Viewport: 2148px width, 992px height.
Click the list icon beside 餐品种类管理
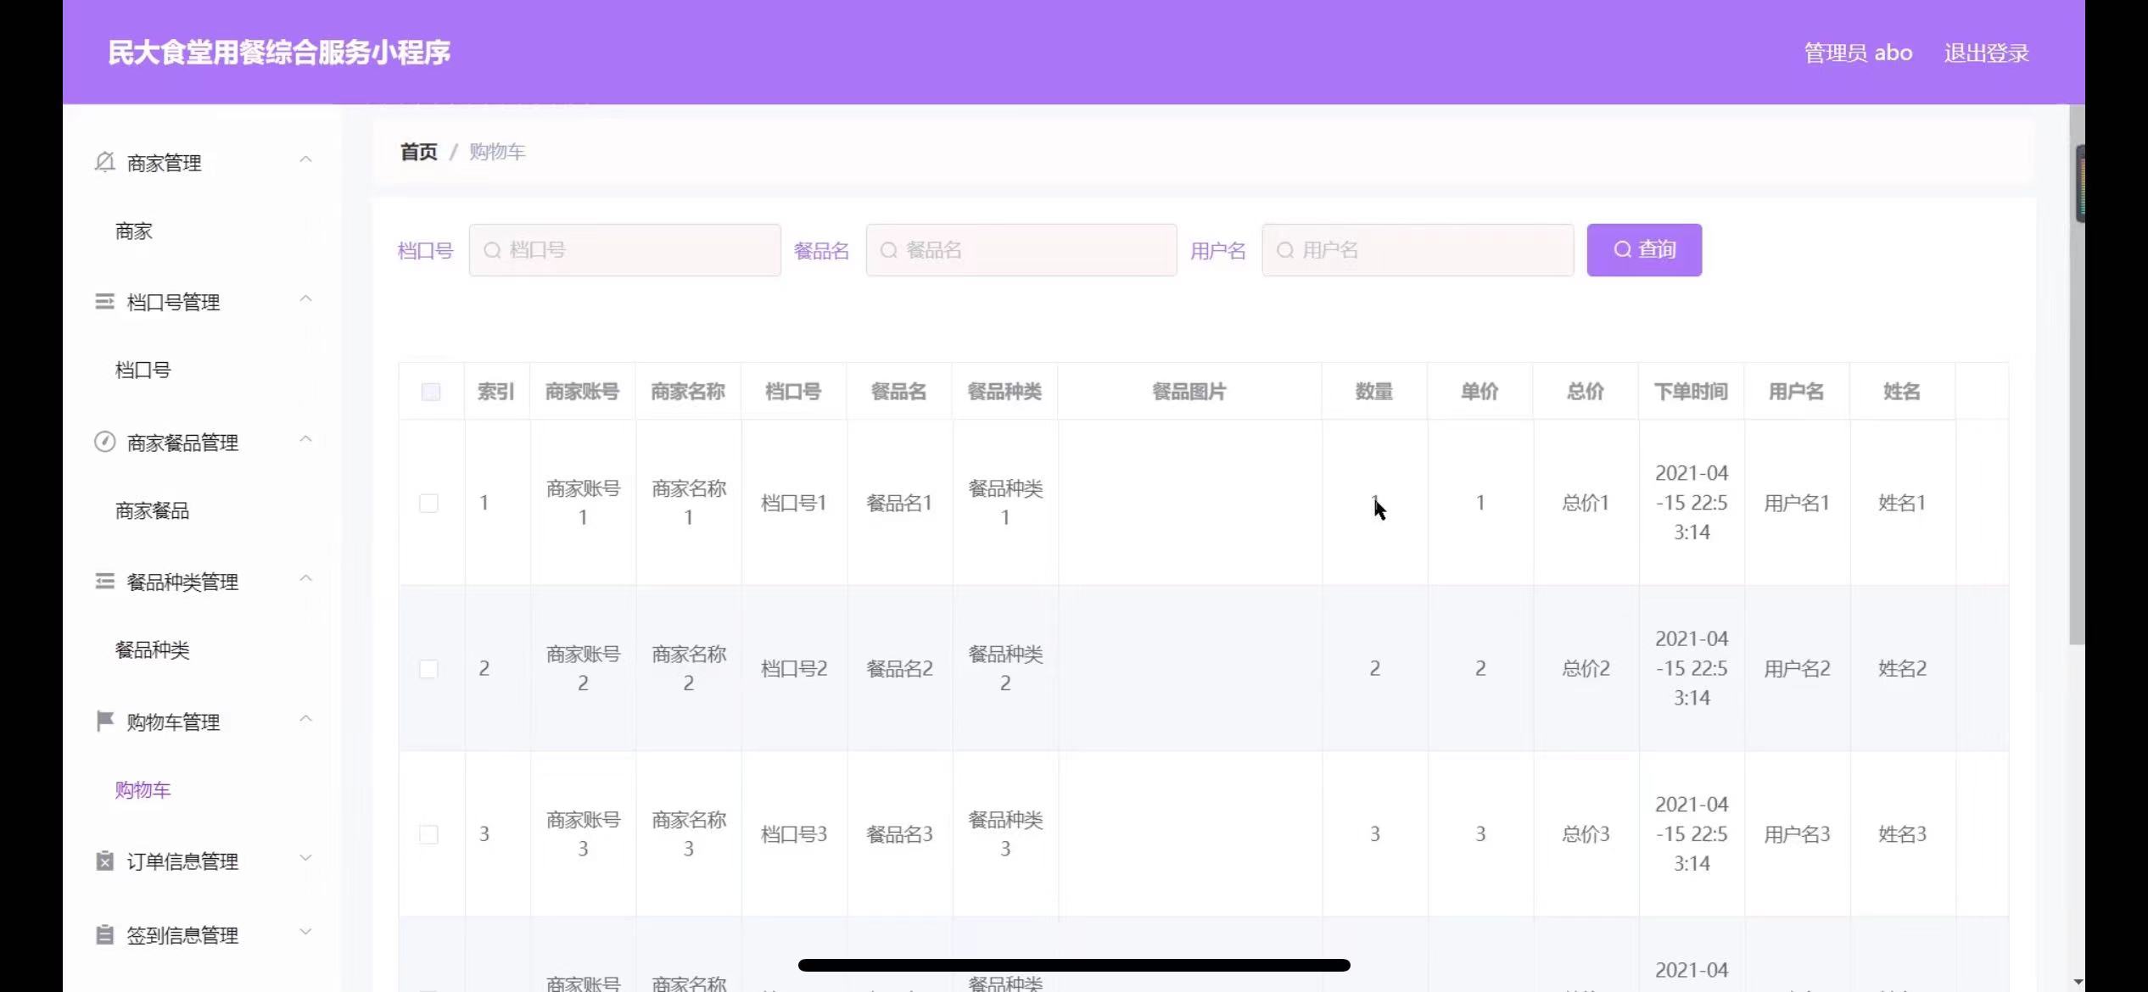(x=104, y=581)
